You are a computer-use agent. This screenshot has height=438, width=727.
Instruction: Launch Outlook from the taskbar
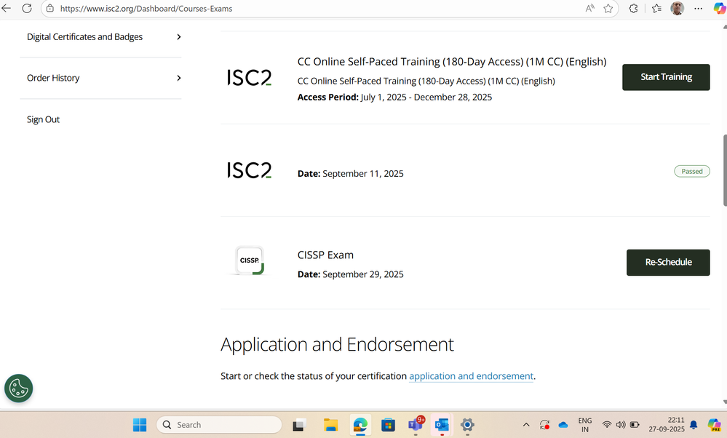pos(441,424)
